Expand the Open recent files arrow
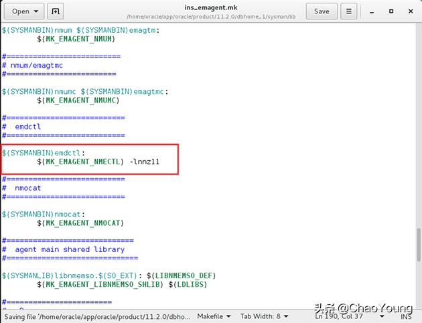This screenshot has width=422, height=323. click(x=36, y=11)
